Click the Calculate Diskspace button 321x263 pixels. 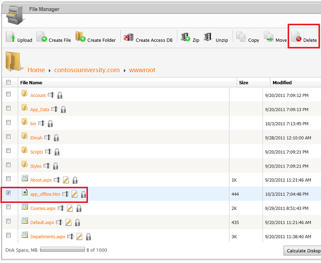point(302,251)
